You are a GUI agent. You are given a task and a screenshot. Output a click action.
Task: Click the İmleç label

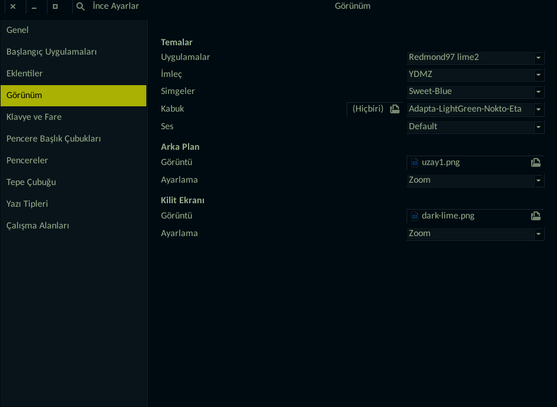coord(171,74)
